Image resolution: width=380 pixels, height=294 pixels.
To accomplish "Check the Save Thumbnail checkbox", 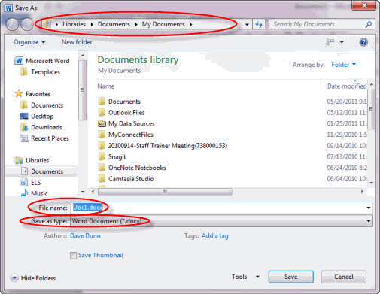I will tap(73, 256).
